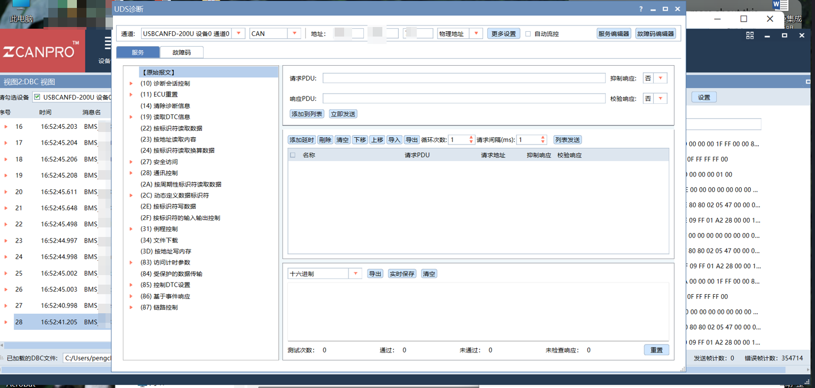Screen dimensions: 815x388
Task: Expand the (86) 基于事件响应 node
Action: 131,296
